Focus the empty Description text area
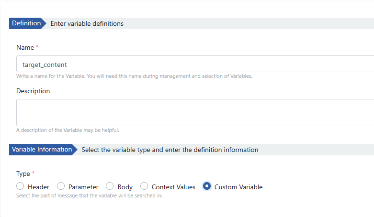The height and width of the screenshot is (217, 374). click(192, 112)
